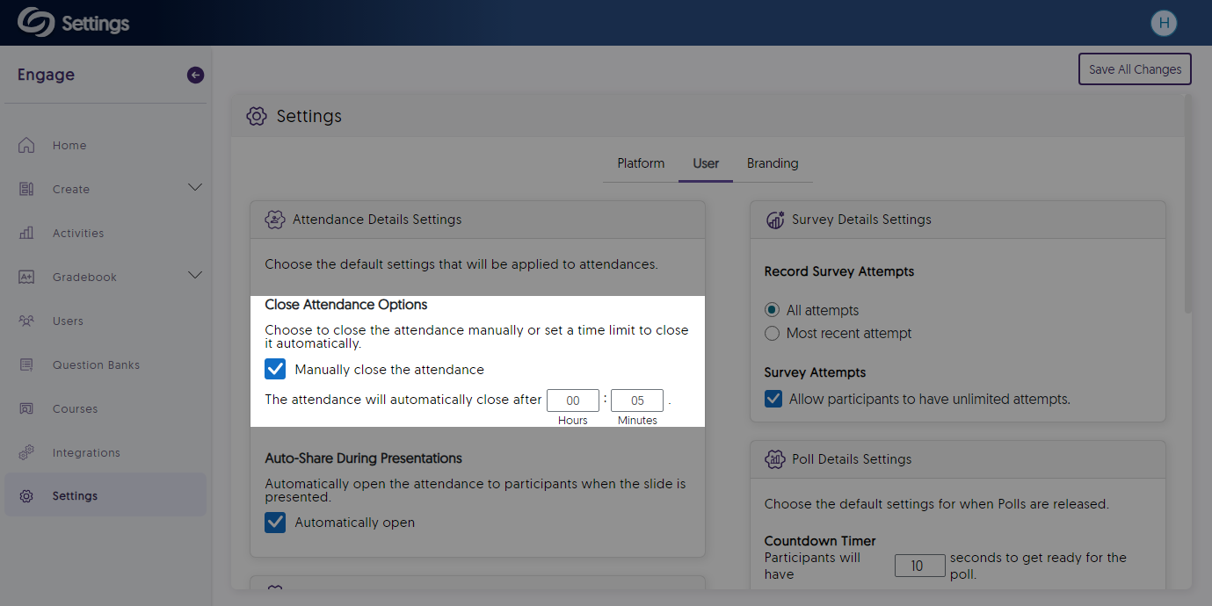
Task: Click the page vertical scrollbar
Action: [x=1188, y=202]
